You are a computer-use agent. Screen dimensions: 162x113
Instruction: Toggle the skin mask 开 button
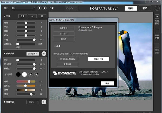(x=44, y=54)
